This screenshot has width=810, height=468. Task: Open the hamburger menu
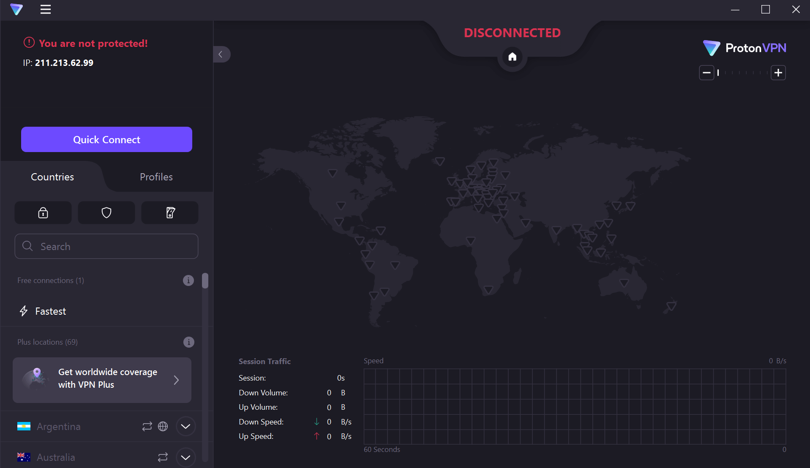pyautogui.click(x=46, y=9)
